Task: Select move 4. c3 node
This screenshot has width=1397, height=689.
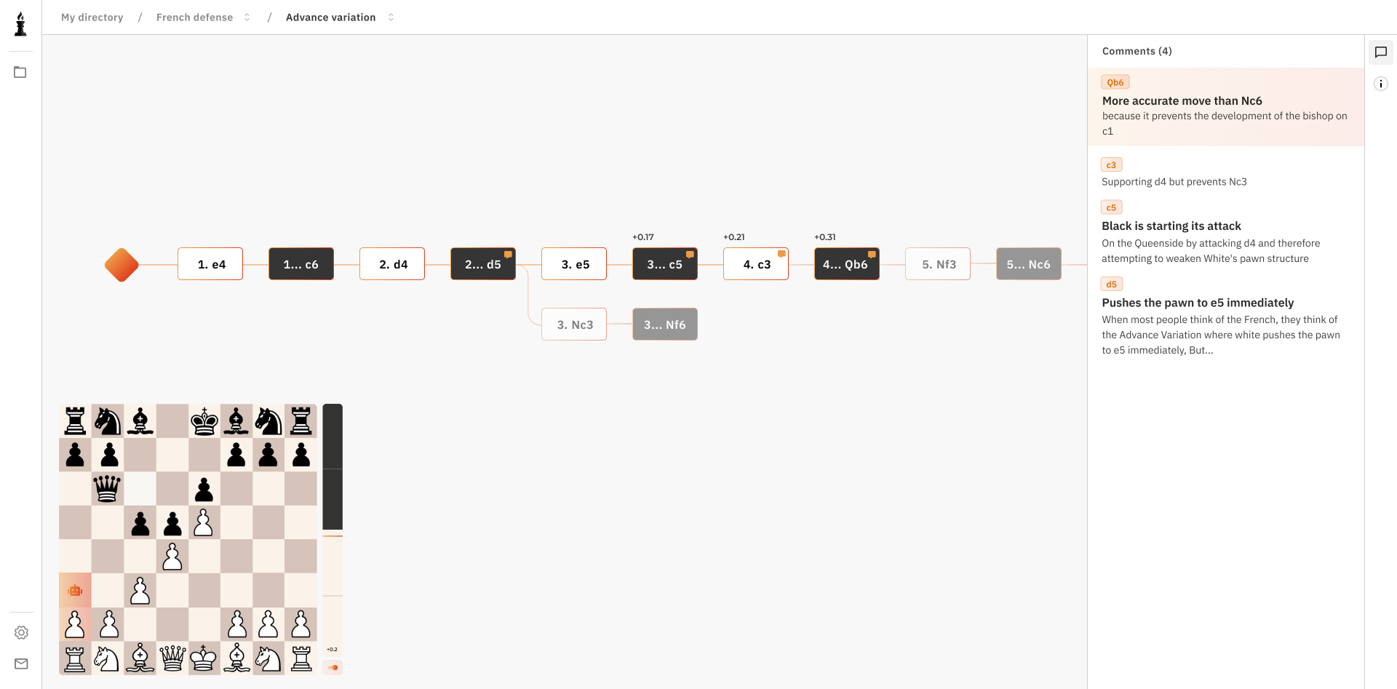Action: tap(756, 264)
